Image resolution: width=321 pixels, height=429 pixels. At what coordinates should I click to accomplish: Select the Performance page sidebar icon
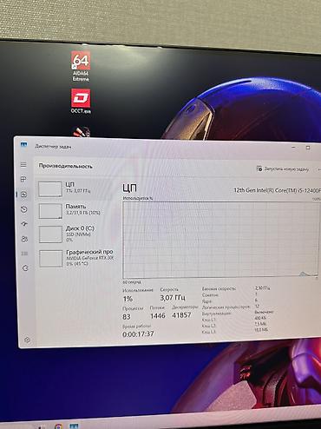(24, 195)
